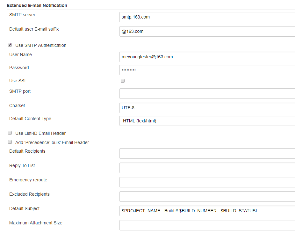
Task: Click the SMTP server field
Action: point(207,17)
